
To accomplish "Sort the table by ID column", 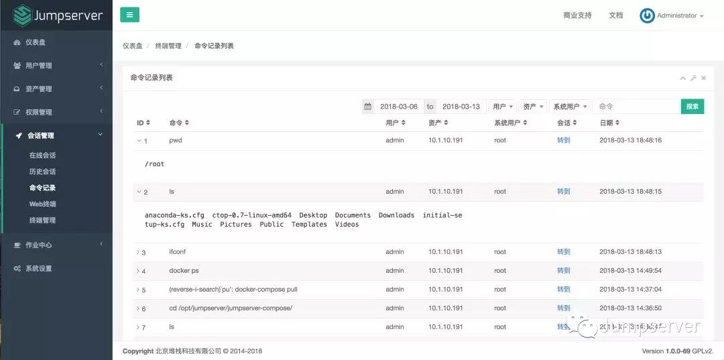I will [x=143, y=123].
